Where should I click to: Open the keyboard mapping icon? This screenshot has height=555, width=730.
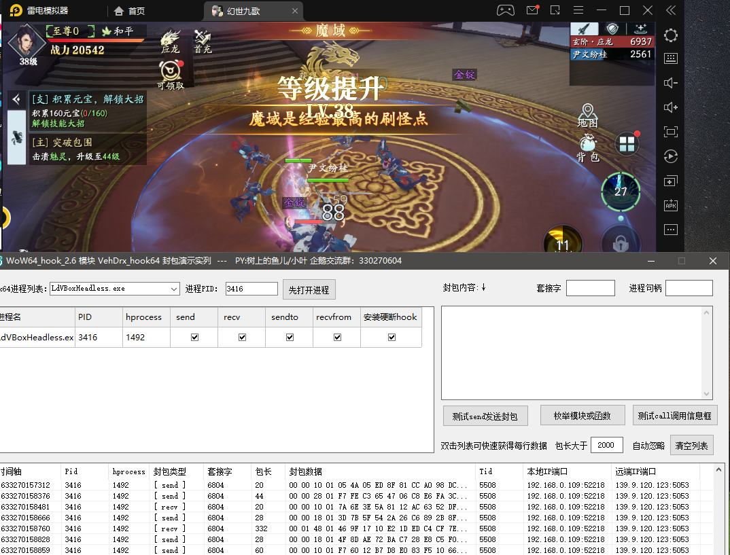pyautogui.click(x=671, y=59)
